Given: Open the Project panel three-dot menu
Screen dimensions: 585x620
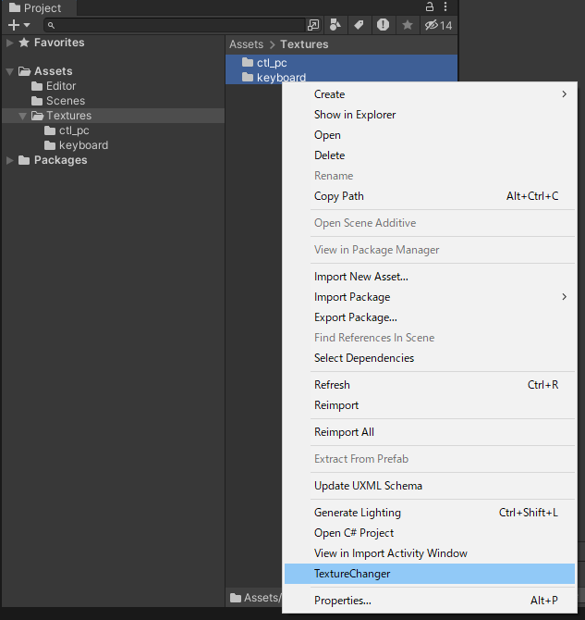Looking at the screenshot, I should coord(445,6).
